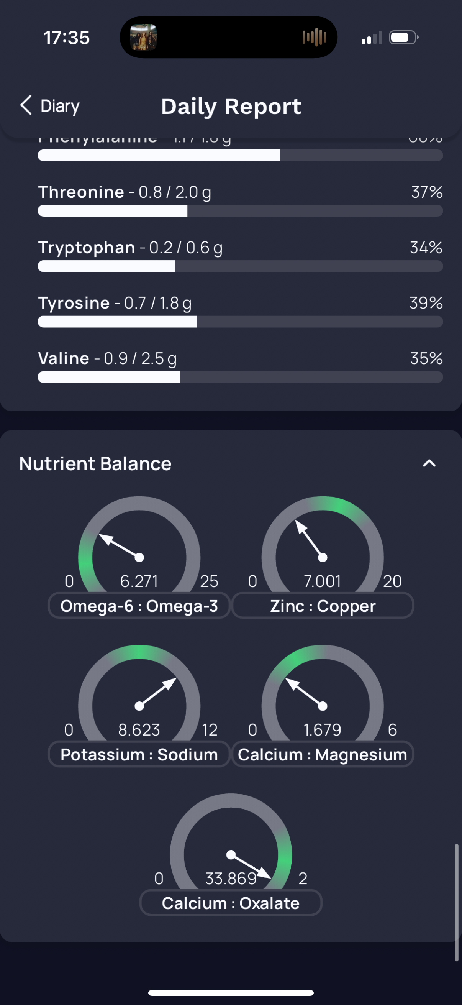
Task: Tap the Omega-6 : Omega-3 gauge
Action: pyautogui.click(x=139, y=544)
